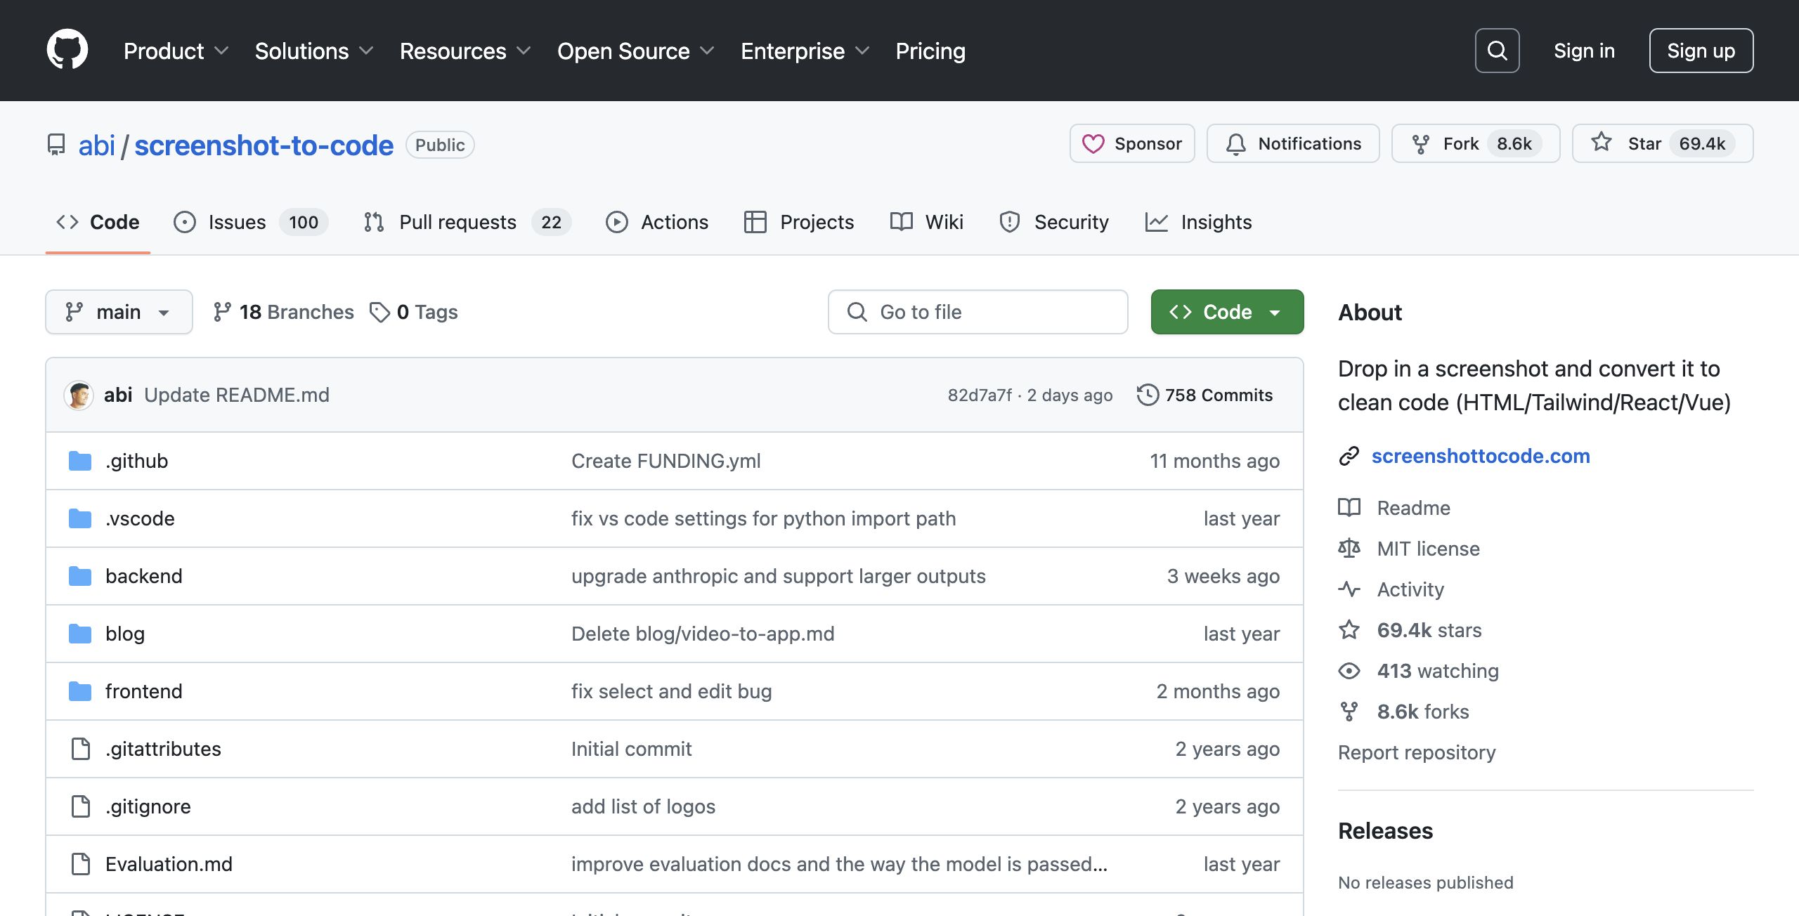The image size is (1799, 916).
Task: Click the .github folder icon
Action: click(80, 461)
